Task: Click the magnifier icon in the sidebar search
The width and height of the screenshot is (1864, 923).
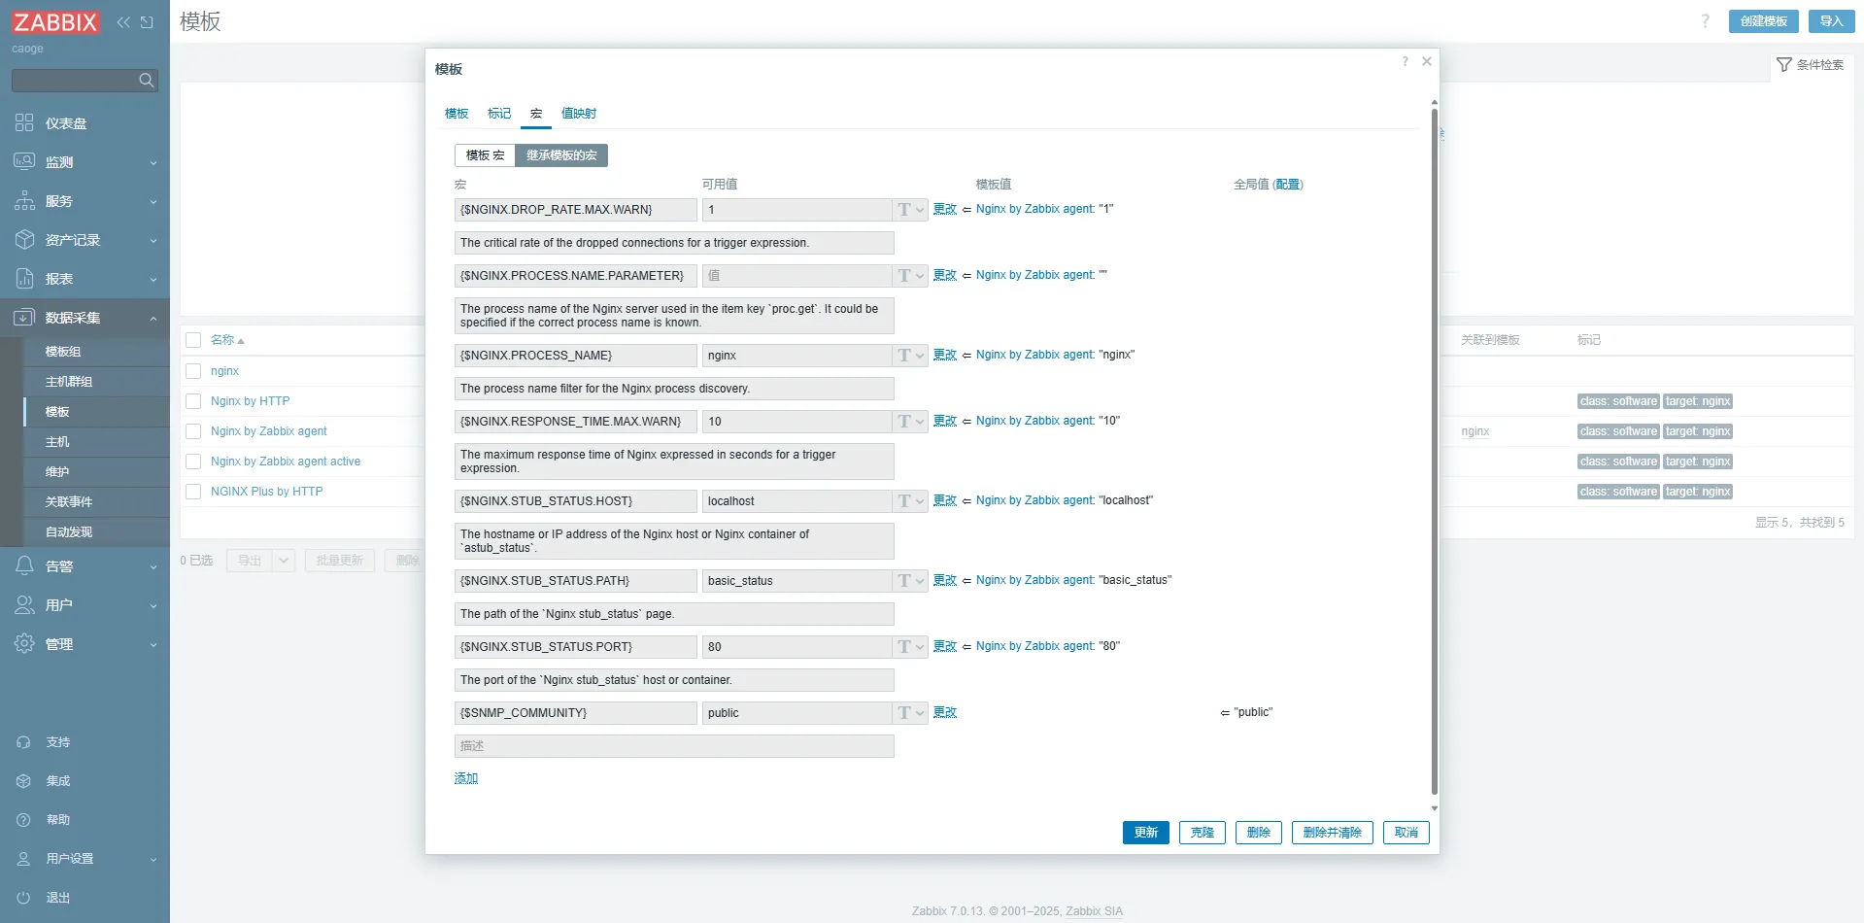Action: tap(147, 81)
